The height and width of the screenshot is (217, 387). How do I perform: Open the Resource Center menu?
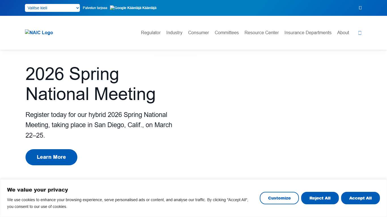pyautogui.click(x=261, y=33)
